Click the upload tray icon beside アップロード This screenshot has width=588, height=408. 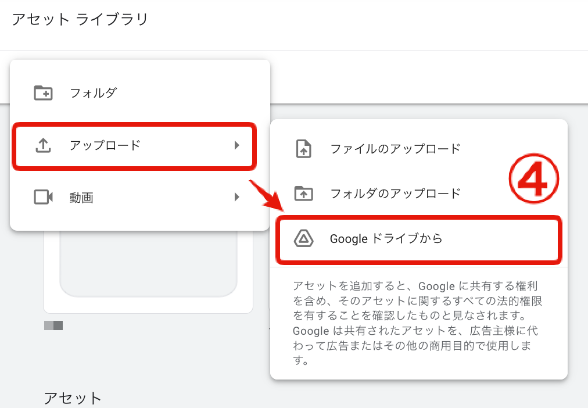point(43,146)
